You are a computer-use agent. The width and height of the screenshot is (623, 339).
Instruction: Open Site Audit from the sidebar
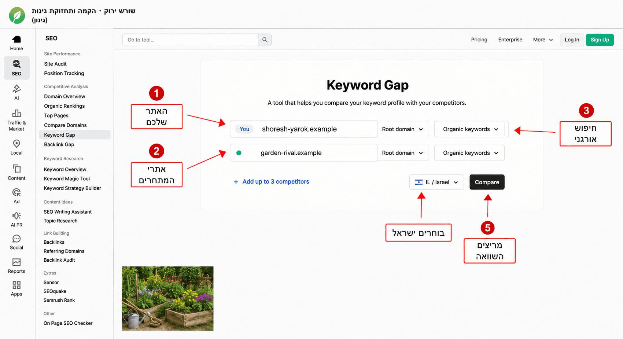[55, 64]
